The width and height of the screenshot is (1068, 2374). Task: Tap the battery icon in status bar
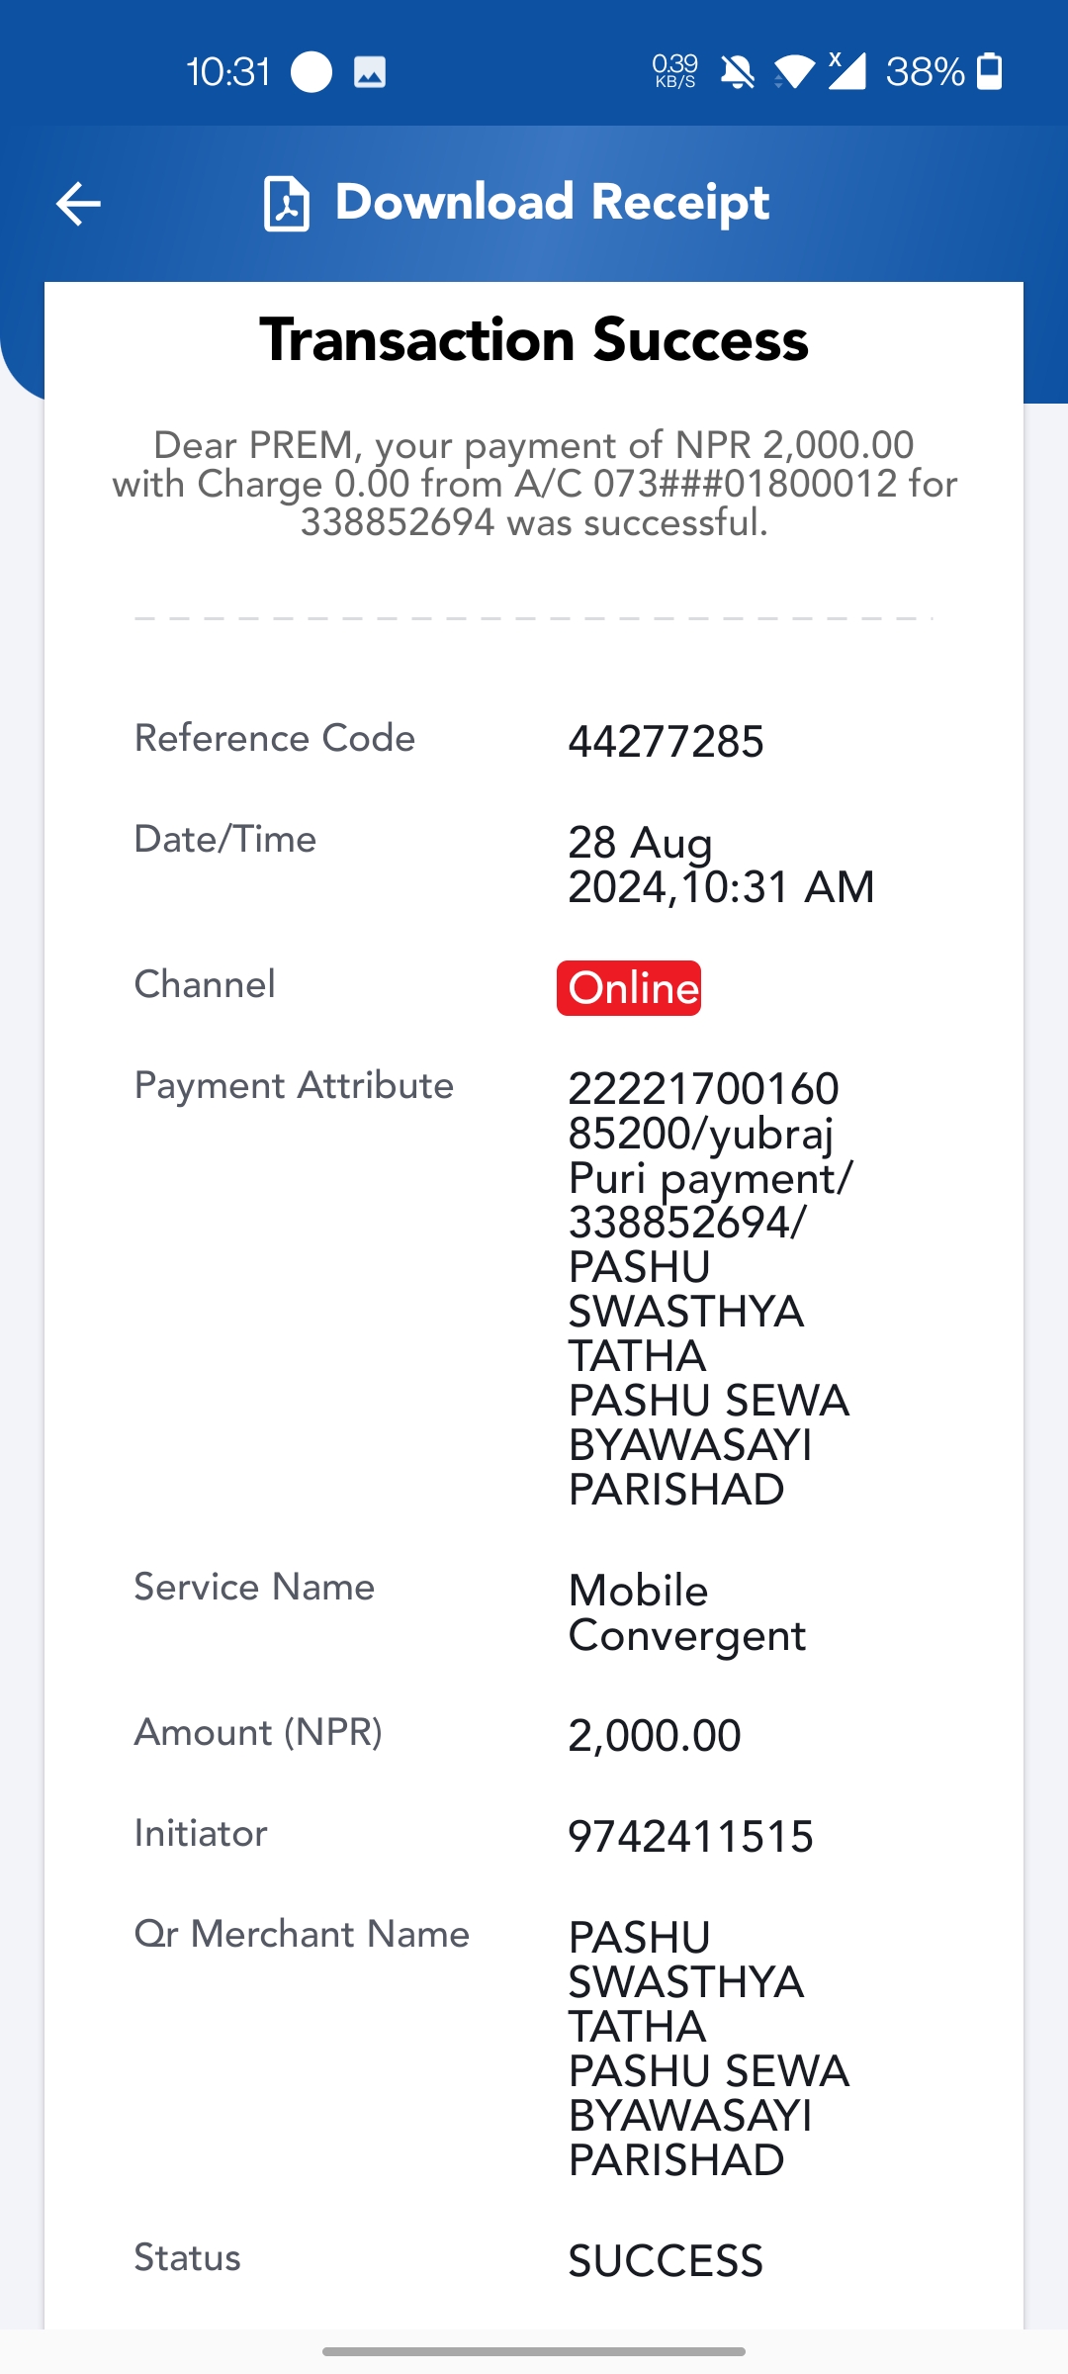[990, 71]
